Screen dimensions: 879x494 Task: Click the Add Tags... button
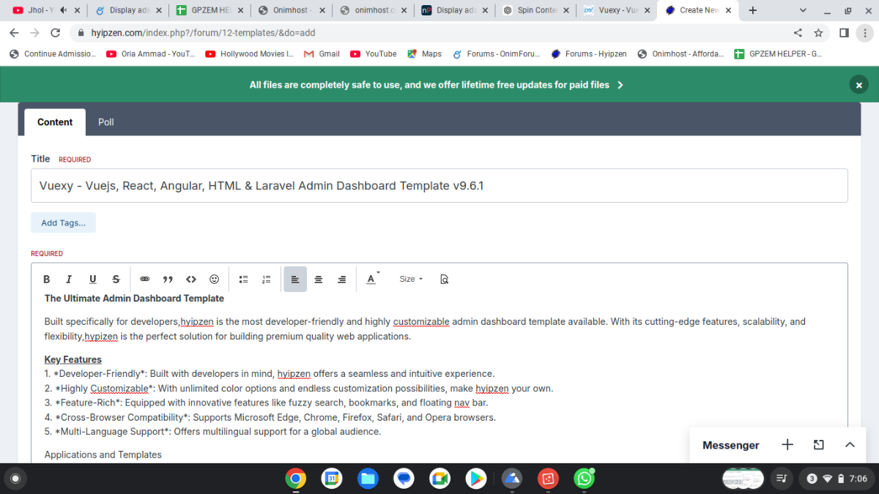pos(63,223)
